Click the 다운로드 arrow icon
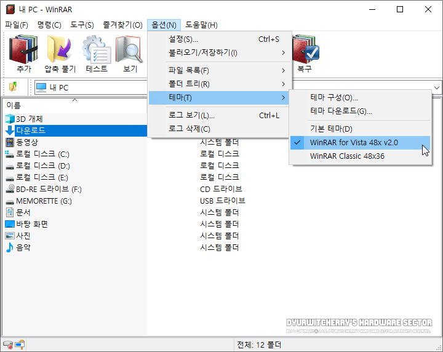The image size is (443, 352). 10,130
